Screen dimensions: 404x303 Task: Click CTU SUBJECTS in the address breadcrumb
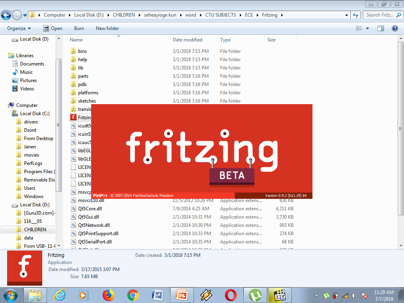pos(221,15)
